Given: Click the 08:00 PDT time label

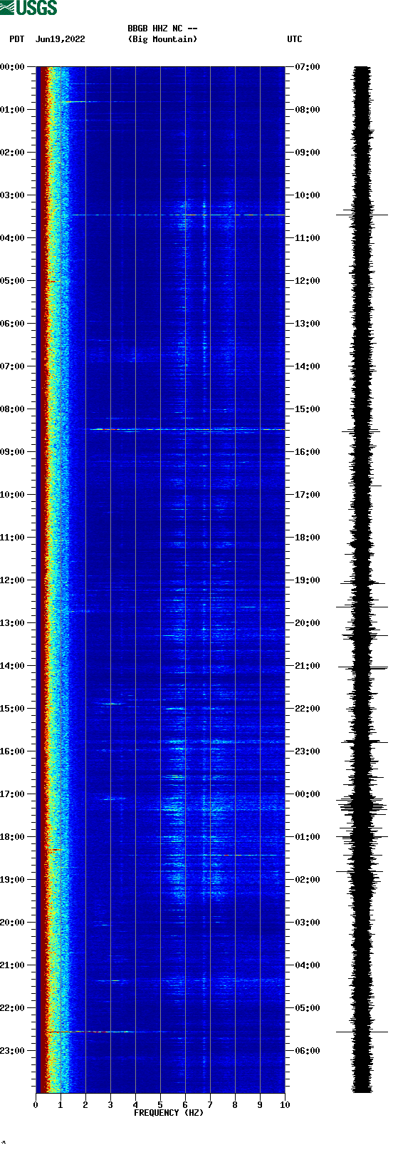Looking at the screenshot, I should click(x=12, y=409).
